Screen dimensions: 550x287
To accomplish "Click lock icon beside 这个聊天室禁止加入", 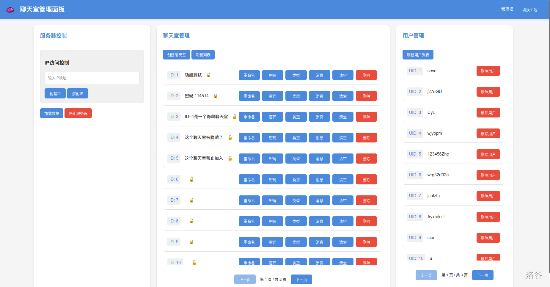I will tap(230, 158).
